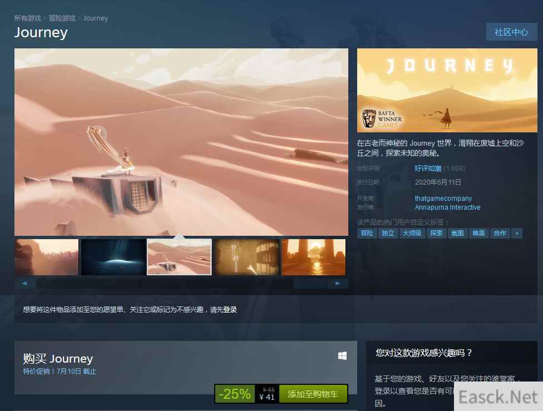Image resolution: width=543 pixels, height=411 pixels.
Task: Select the fourth golden corridor thumbnail
Action: click(x=246, y=257)
